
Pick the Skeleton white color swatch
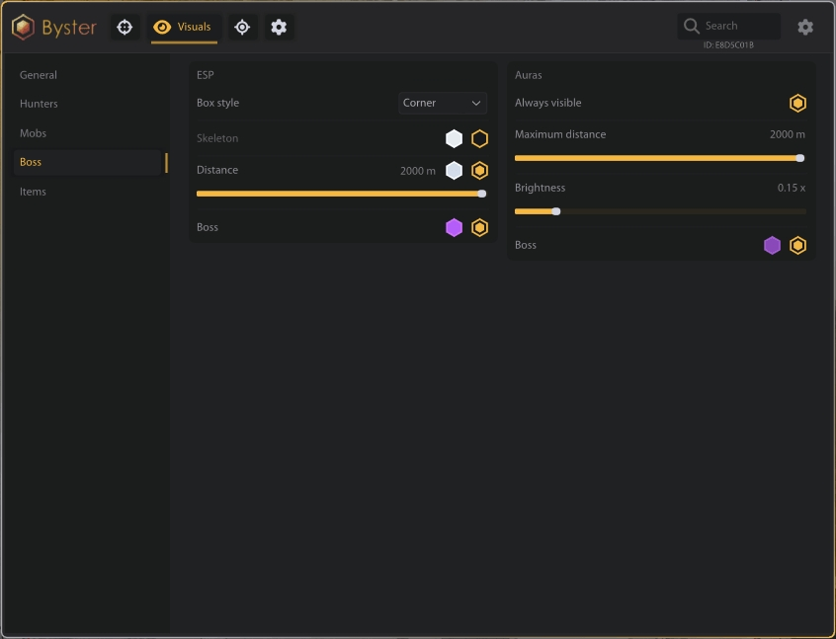point(454,138)
